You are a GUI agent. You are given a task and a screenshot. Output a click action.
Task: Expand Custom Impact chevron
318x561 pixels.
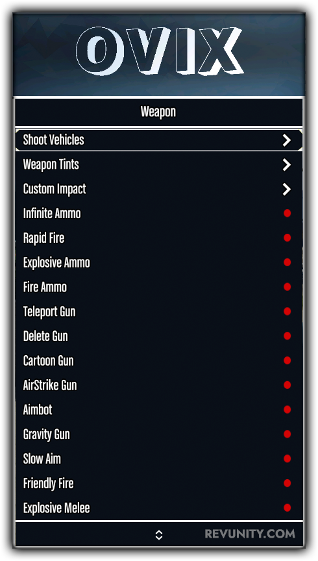tap(286, 189)
